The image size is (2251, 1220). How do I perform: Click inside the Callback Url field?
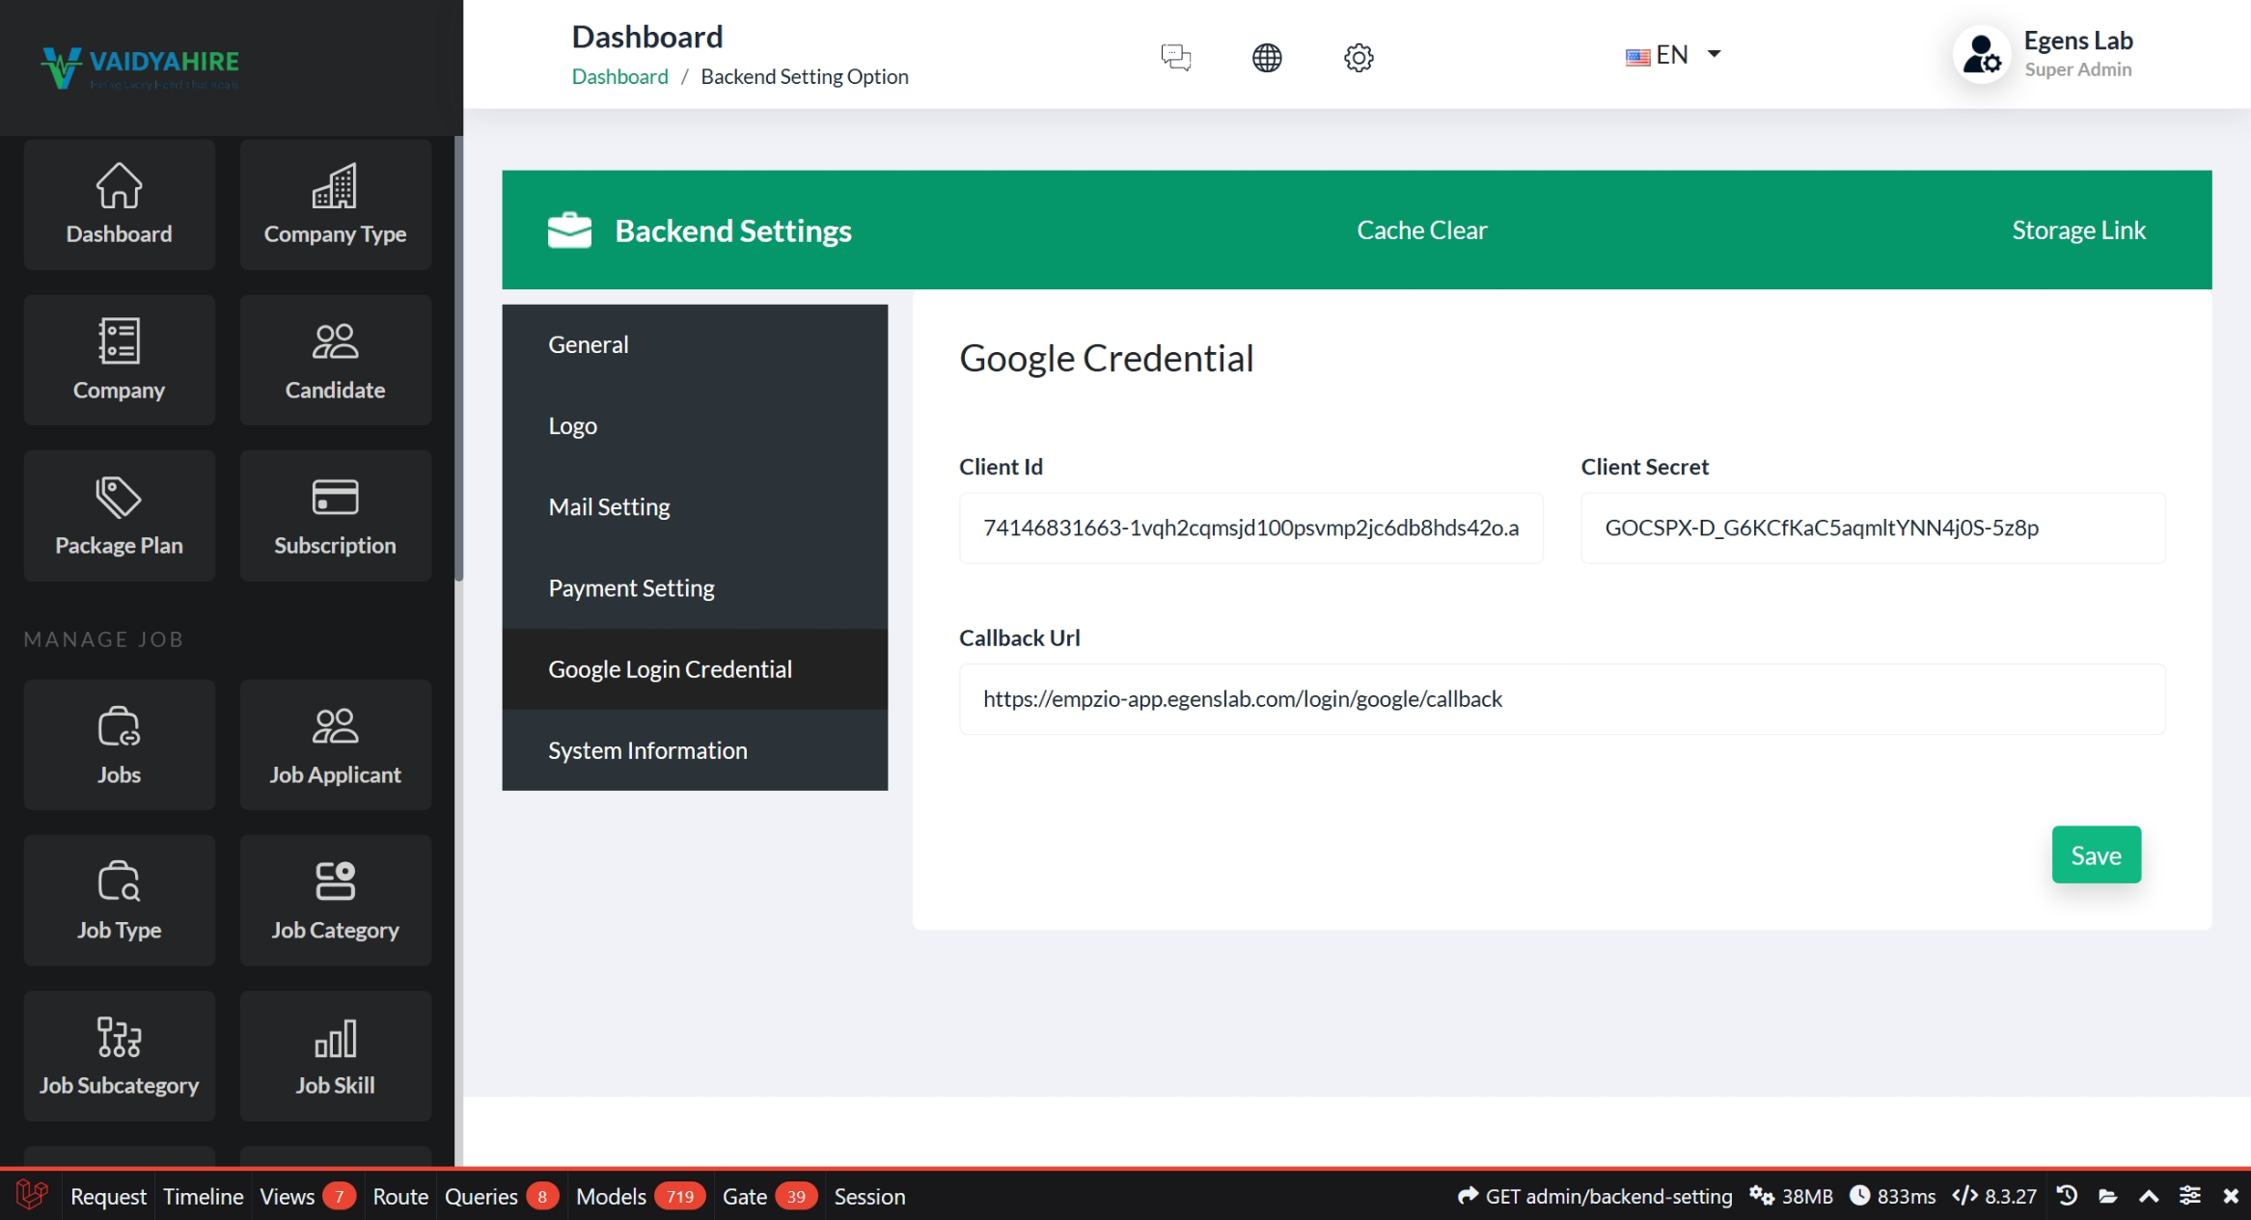pyautogui.click(x=1560, y=699)
